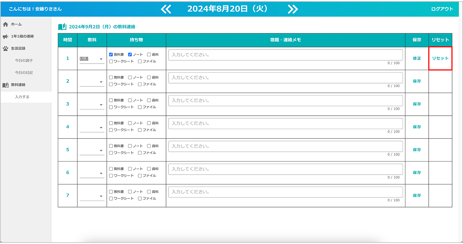This screenshot has width=463, height=244.
Task: Advance to next day with double-right arrows
Action: tap(293, 9)
